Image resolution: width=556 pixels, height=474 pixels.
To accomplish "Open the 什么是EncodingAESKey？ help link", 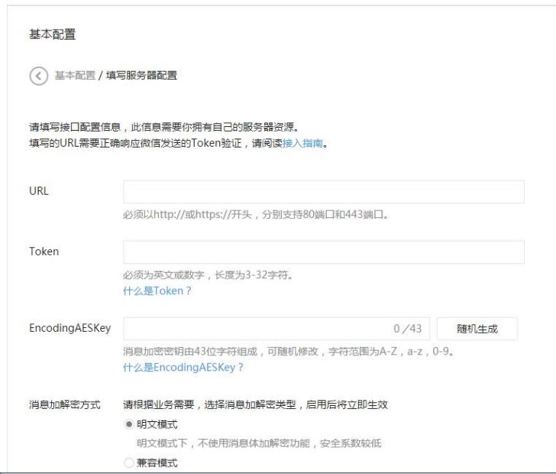I will coord(183,367).
